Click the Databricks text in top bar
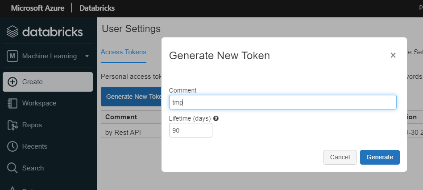This screenshot has height=190, width=423. click(x=97, y=8)
